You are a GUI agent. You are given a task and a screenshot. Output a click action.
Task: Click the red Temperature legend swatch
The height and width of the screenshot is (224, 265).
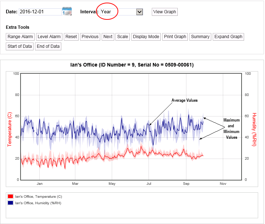tap(10, 197)
